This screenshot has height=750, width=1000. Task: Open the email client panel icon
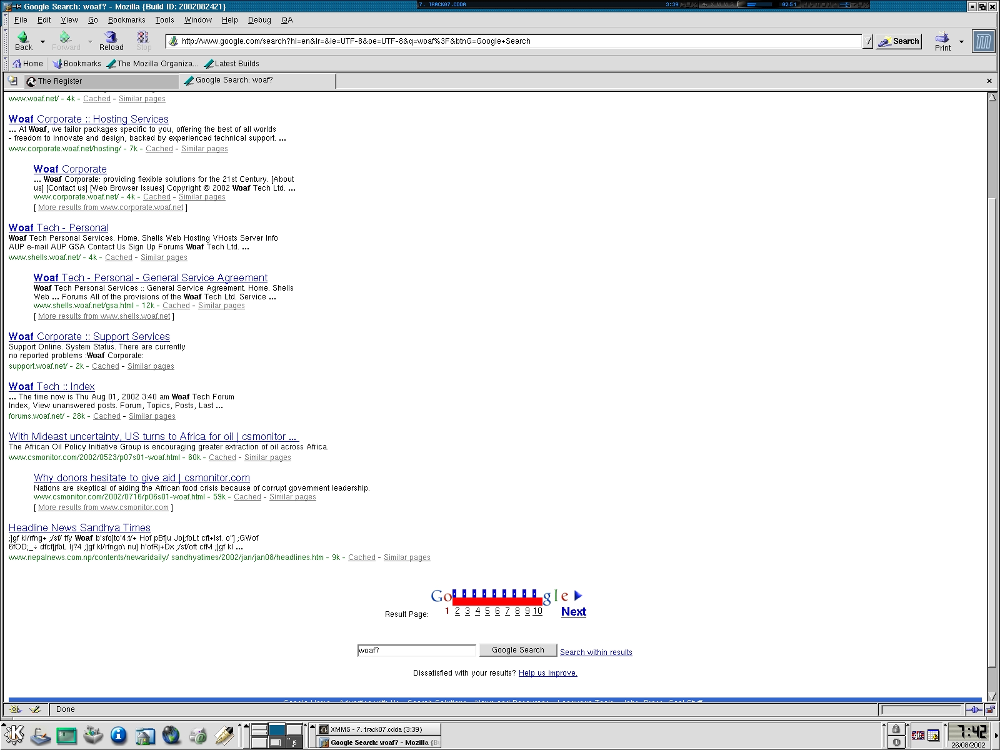(197, 736)
